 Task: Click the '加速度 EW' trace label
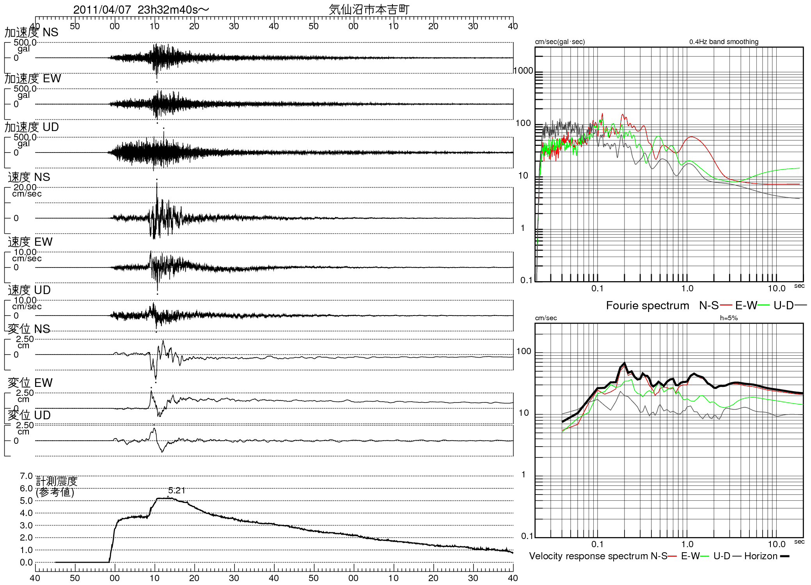pos(33,78)
